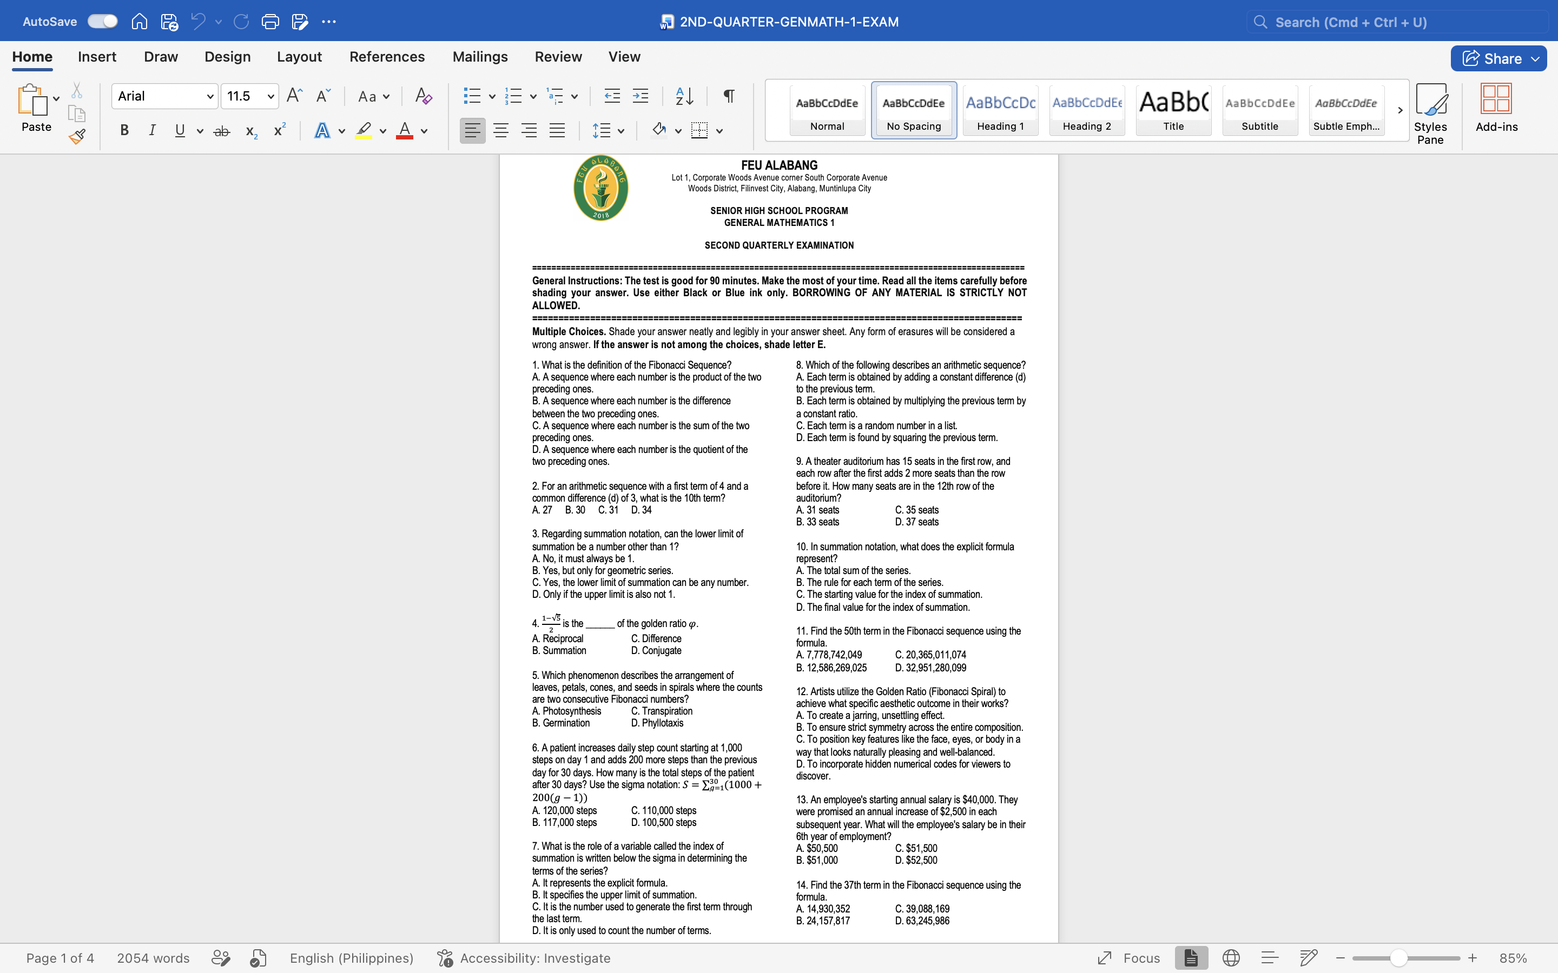Image resolution: width=1558 pixels, height=973 pixels.
Task: Click the Copy icon
Action: click(x=77, y=114)
